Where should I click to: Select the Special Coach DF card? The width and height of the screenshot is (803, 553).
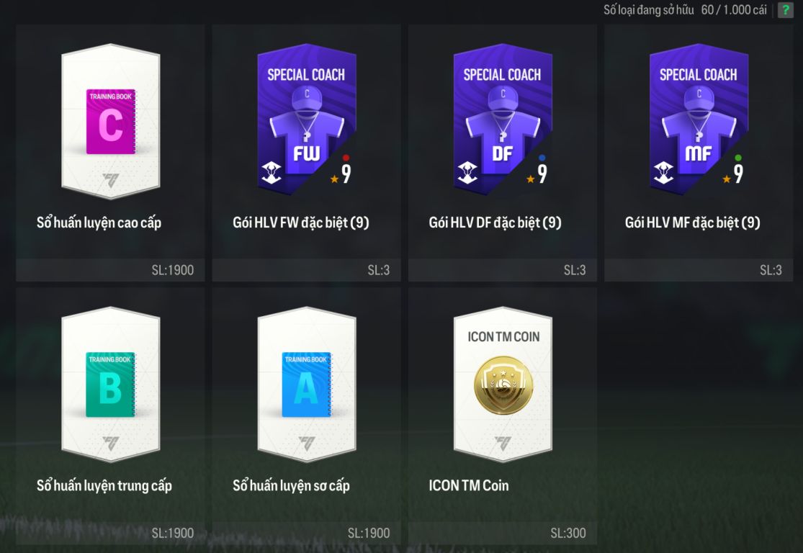[x=503, y=120]
